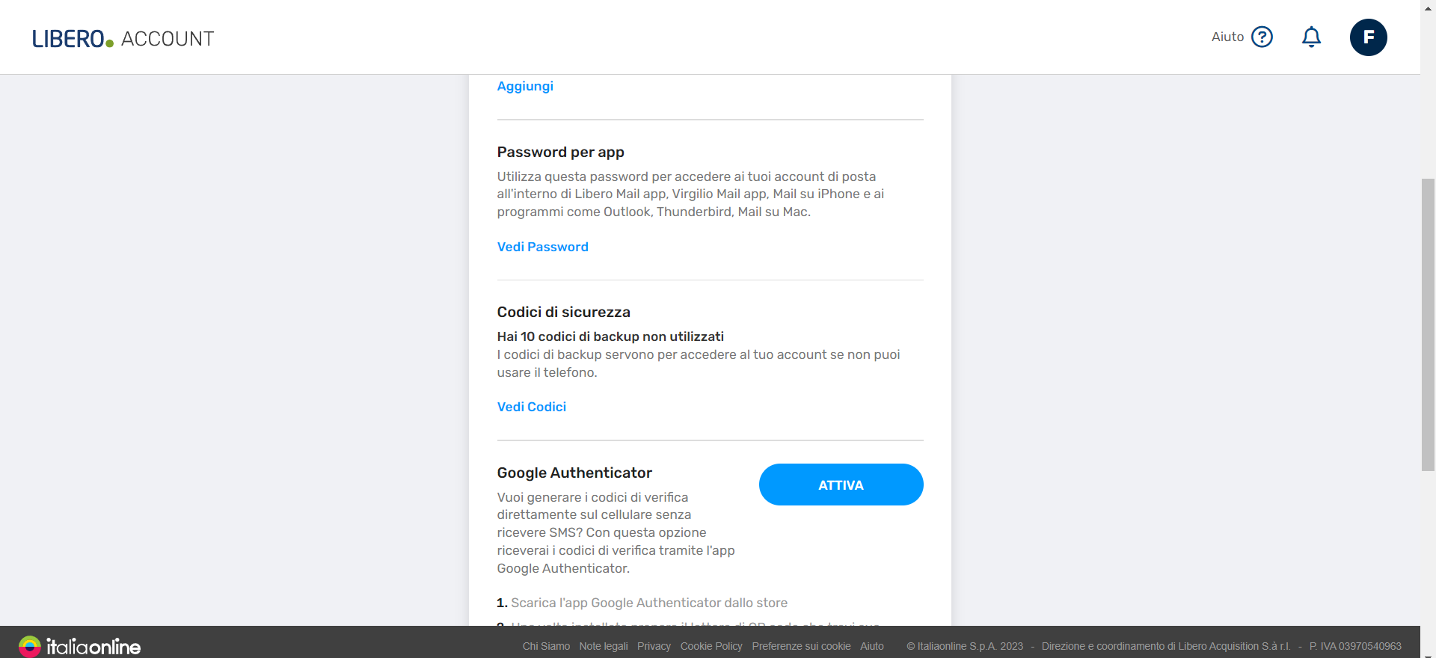Open the footer Aiuto link
The height and width of the screenshot is (658, 1436).
click(872, 646)
